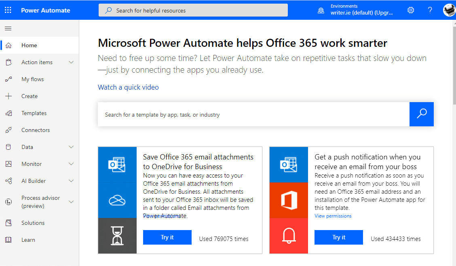Click Try it for OneDrive attachments template
Image resolution: width=456 pixels, height=266 pixels.
[x=167, y=237]
